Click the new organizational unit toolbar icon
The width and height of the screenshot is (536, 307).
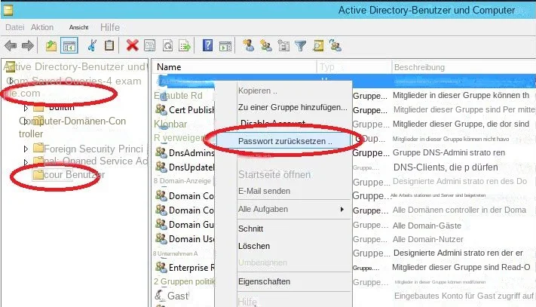[x=283, y=45]
